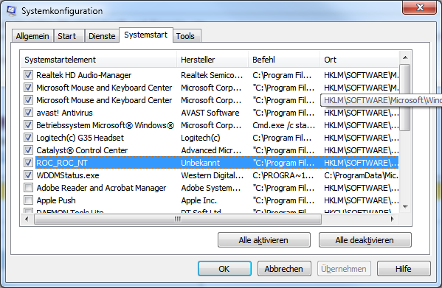442x288 pixels.
Task: Click the C:\PROGRA~1 command cell
Action: [283, 175]
